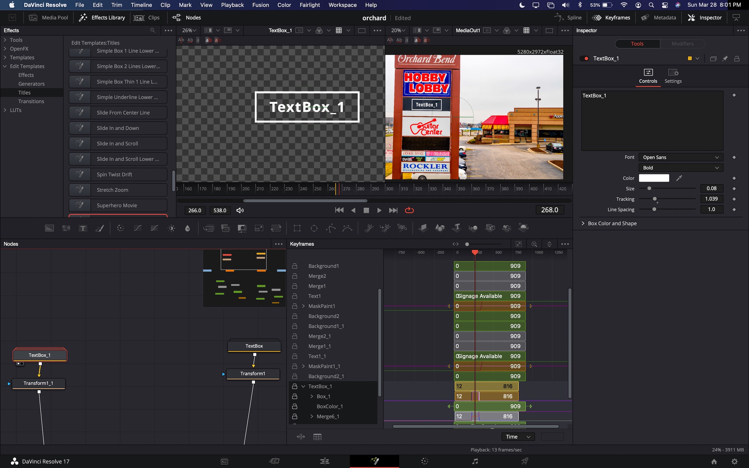The width and height of the screenshot is (749, 468).
Task: Open the Time display mode dropdown
Action: [518, 437]
